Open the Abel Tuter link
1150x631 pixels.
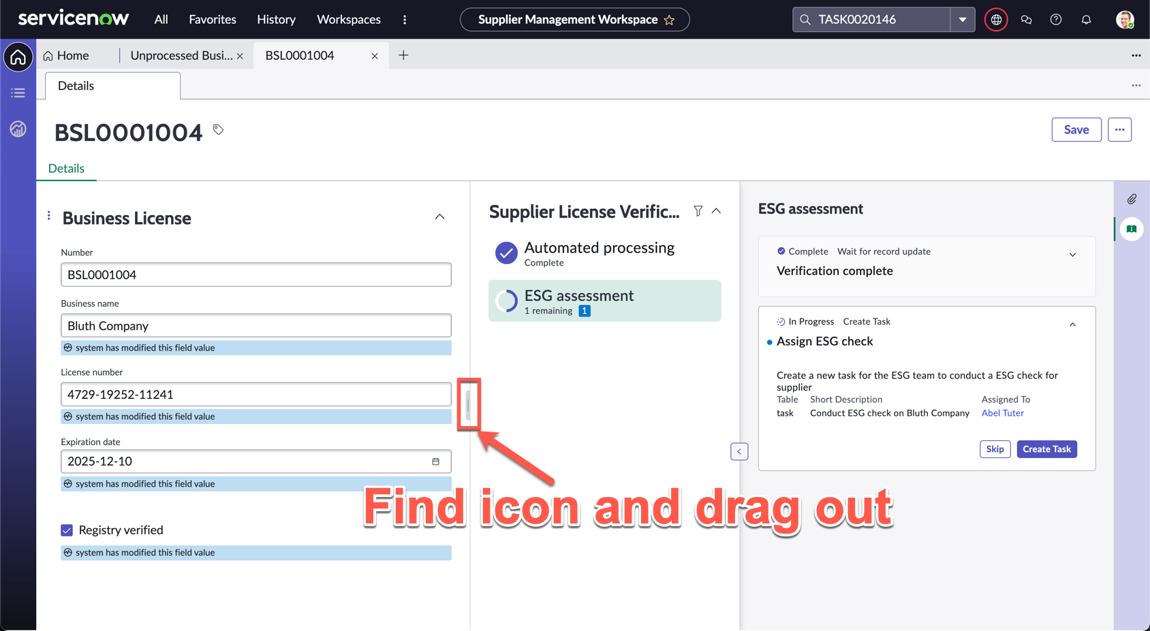[1002, 413]
